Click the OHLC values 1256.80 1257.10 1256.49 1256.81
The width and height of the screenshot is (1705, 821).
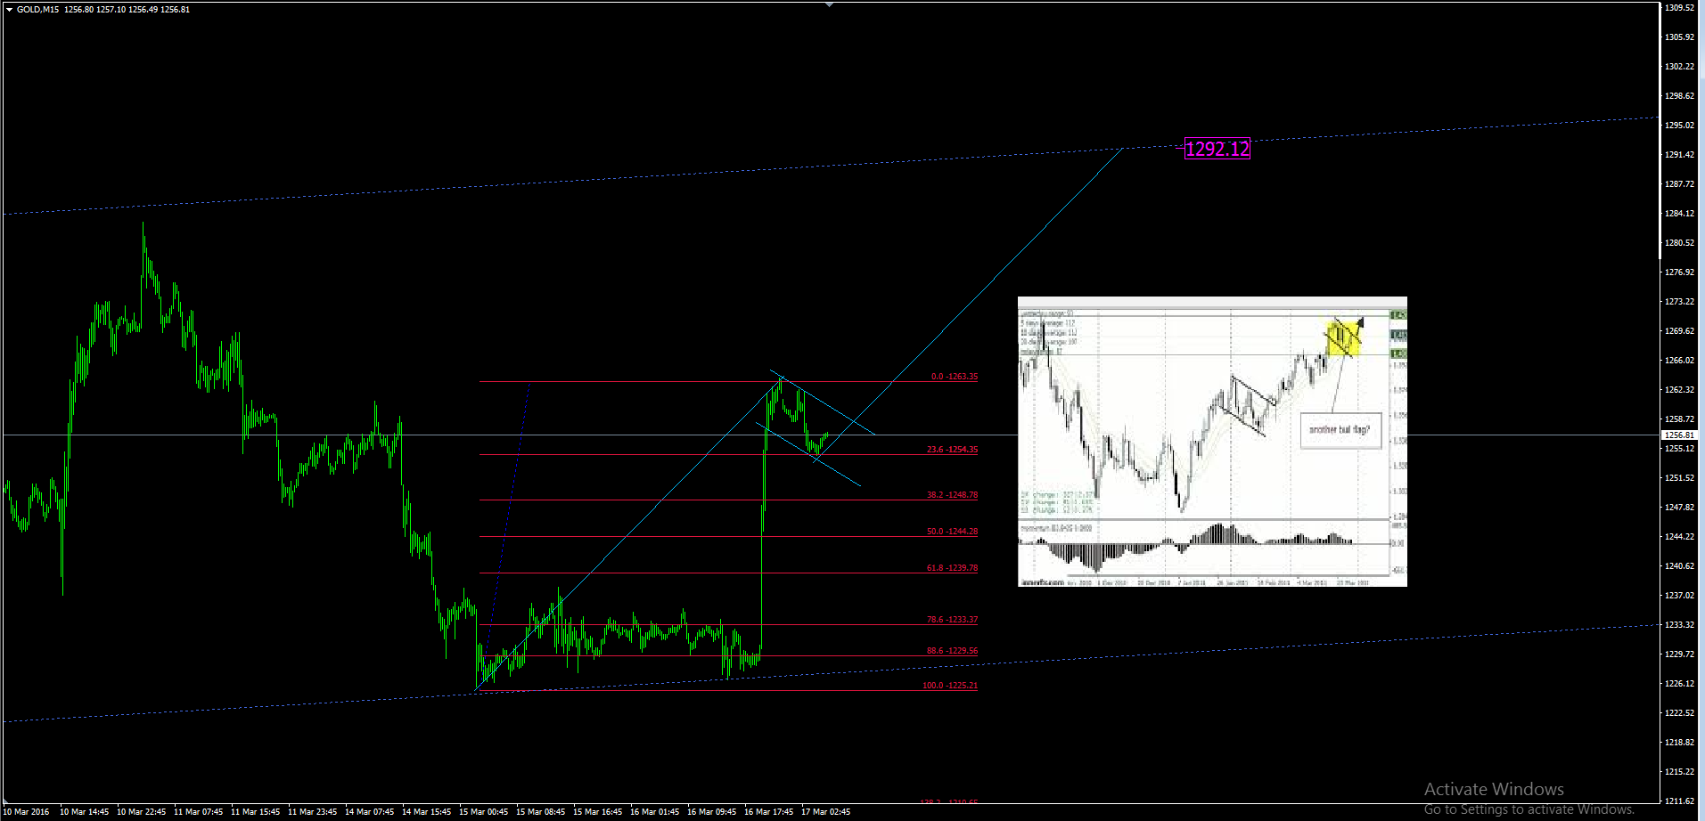click(127, 10)
